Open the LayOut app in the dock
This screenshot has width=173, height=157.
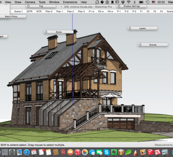pos(157,152)
